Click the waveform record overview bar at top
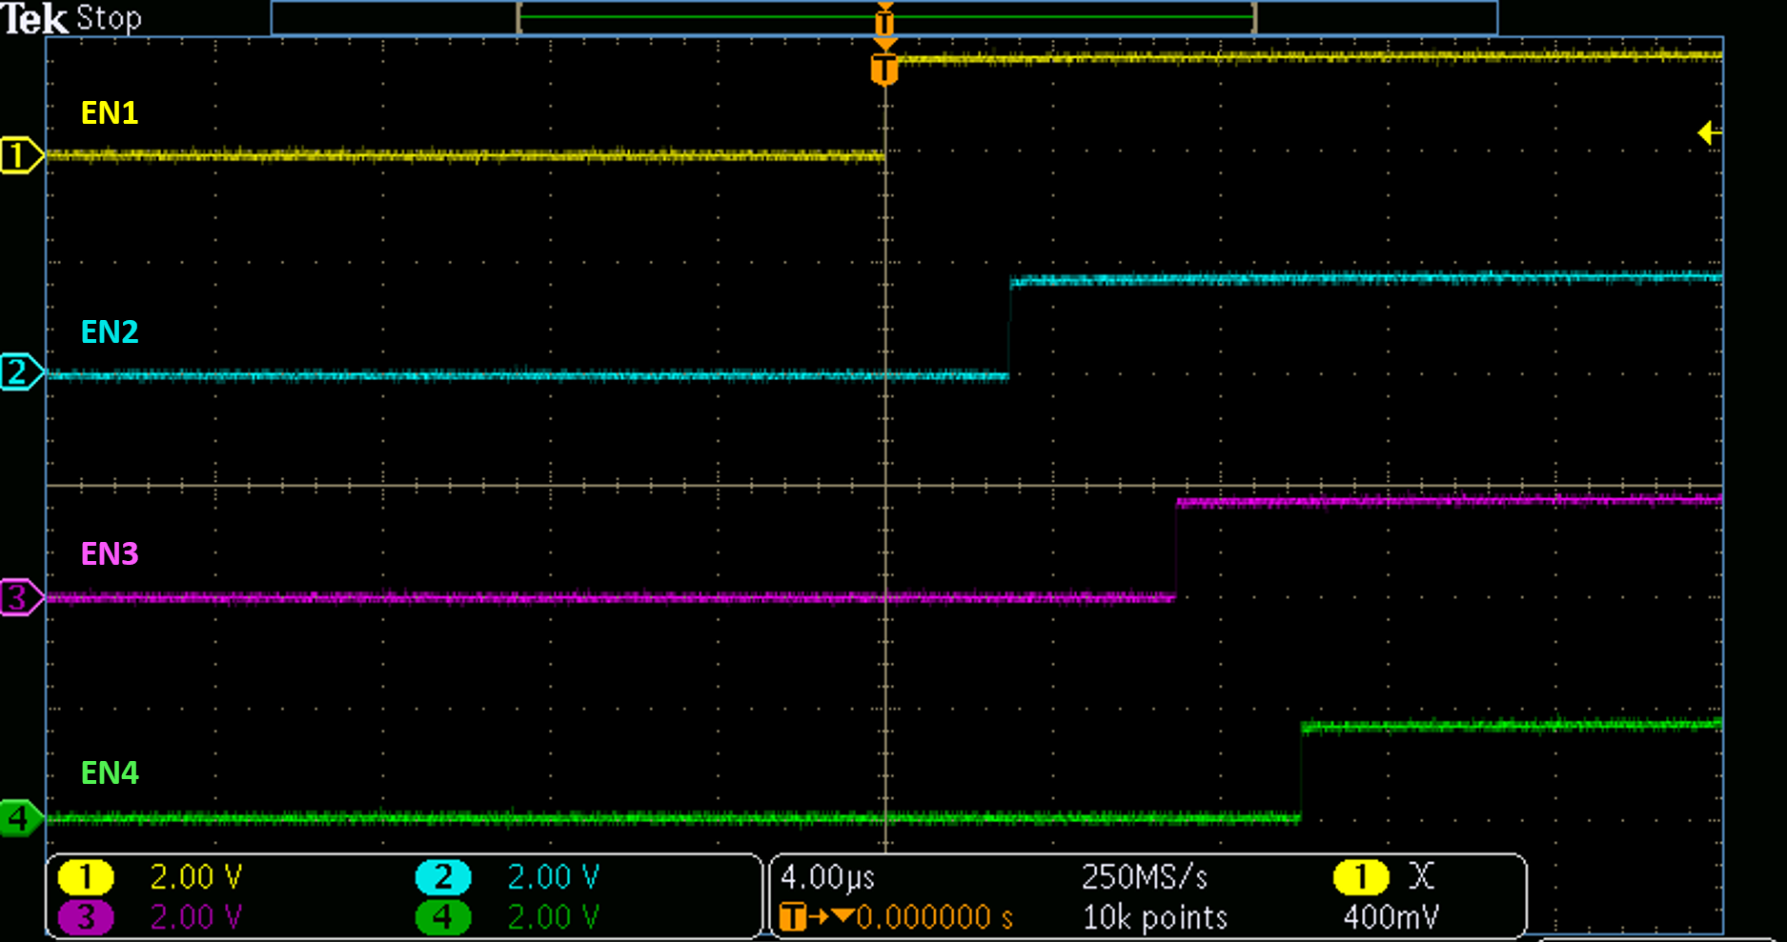The height and width of the screenshot is (942, 1787). [x=884, y=17]
